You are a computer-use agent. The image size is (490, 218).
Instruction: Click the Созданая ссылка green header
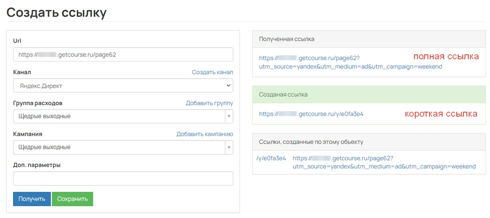pyautogui.click(x=369, y=94)
